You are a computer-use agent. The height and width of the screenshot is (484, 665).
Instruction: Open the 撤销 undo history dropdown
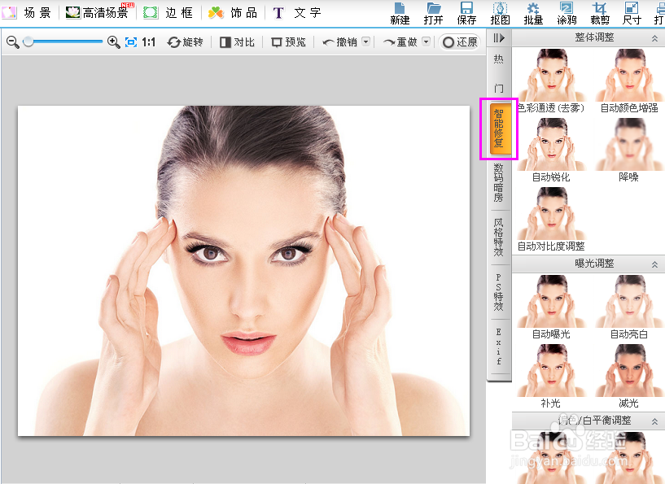point(365,41)
